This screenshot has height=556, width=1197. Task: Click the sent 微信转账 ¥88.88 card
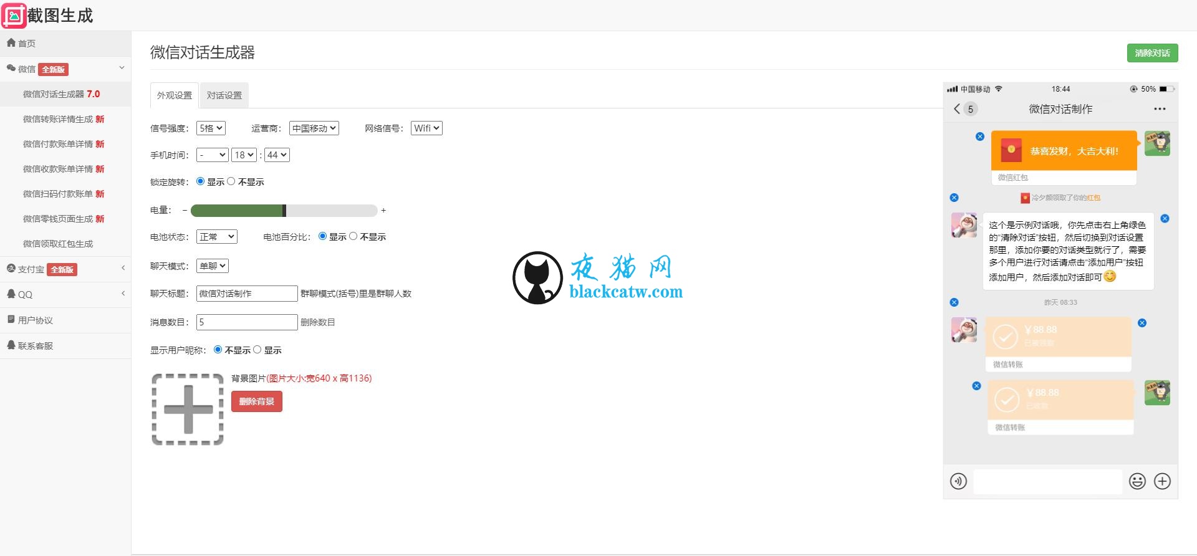click(x=1060, y=407)
